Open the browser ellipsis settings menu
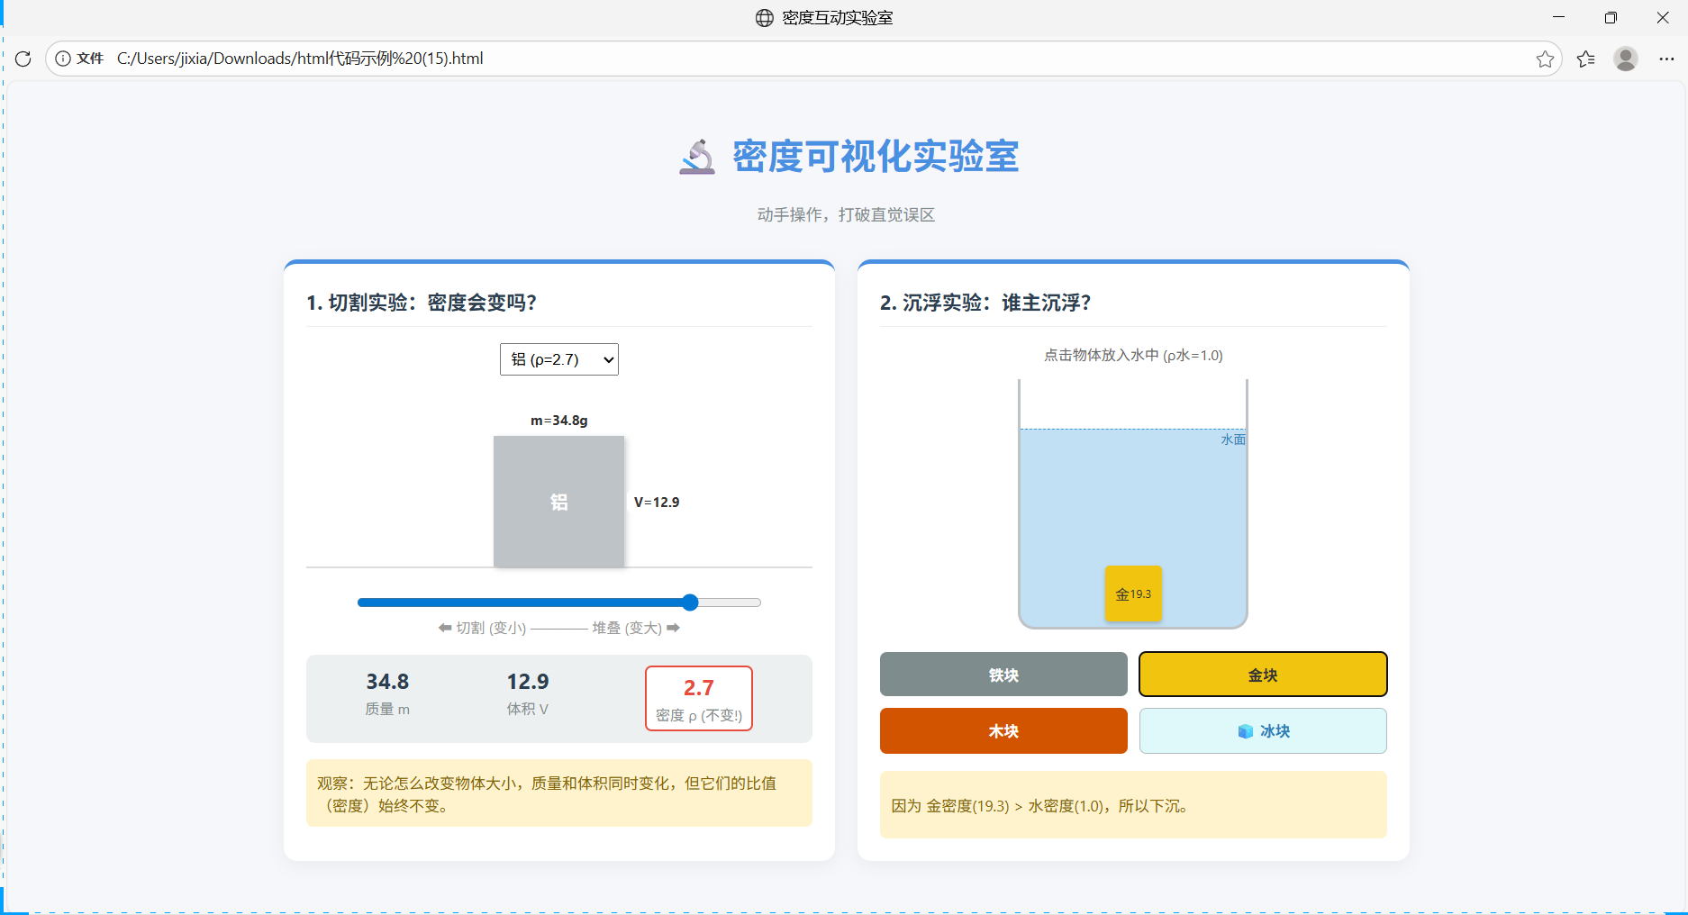Screen dimensions: 1688x915 click(1667, 59)
